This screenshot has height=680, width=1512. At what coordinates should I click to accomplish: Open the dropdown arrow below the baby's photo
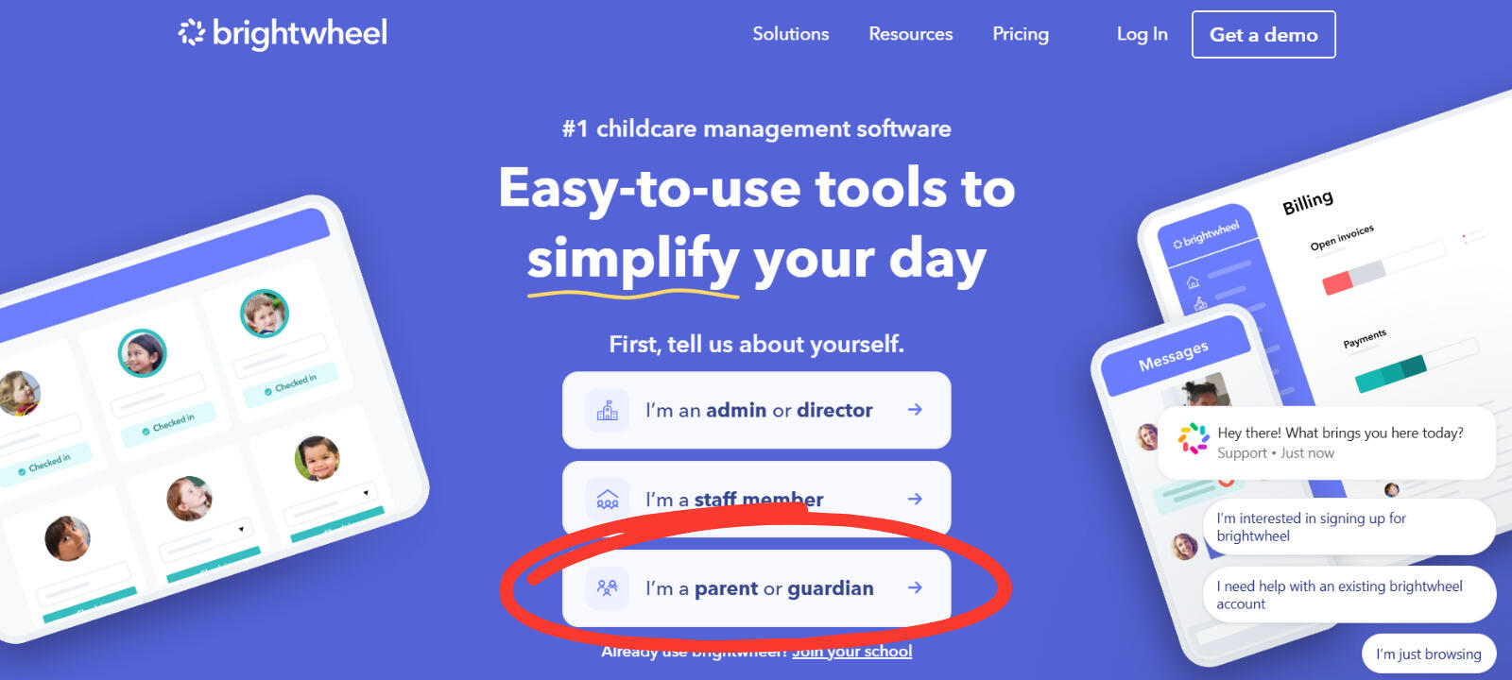click(366, 493)
